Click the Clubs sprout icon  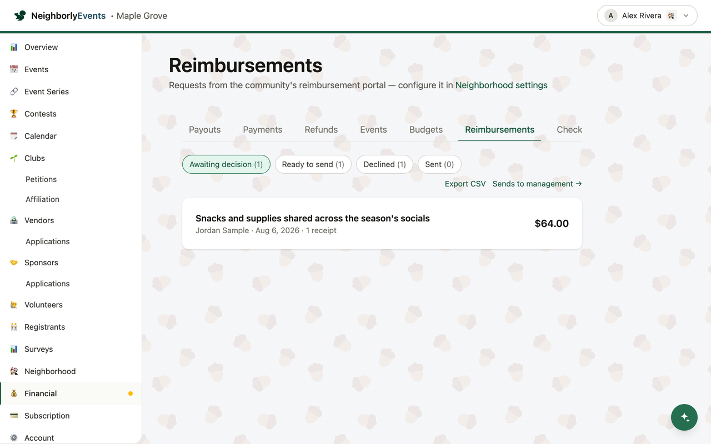pos(14,158)
